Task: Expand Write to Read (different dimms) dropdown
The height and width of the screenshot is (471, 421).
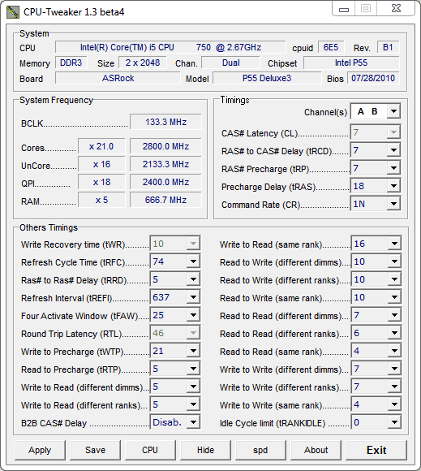Action: pos(175,387)
